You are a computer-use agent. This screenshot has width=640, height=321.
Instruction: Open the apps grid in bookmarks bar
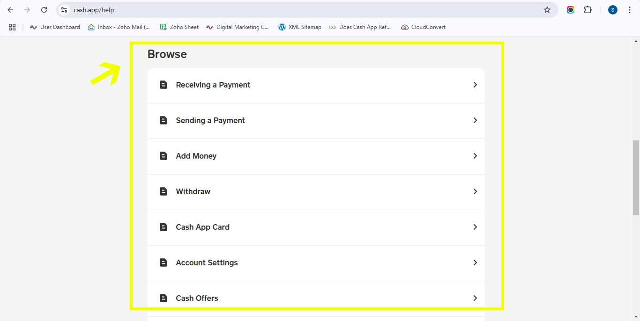(x=12, y=27)
